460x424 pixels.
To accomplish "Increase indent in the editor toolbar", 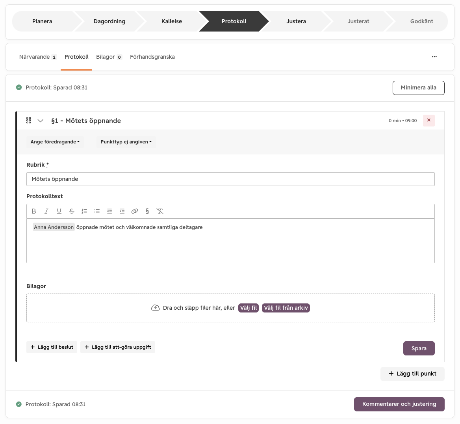I will click(x=122, y=211).
